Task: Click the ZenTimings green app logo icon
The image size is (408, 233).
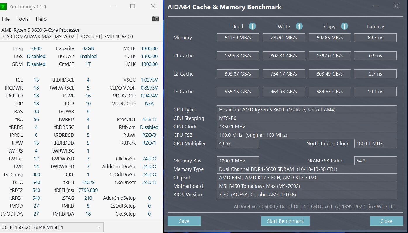Action: pyautogui.click(x=4, y=6)
